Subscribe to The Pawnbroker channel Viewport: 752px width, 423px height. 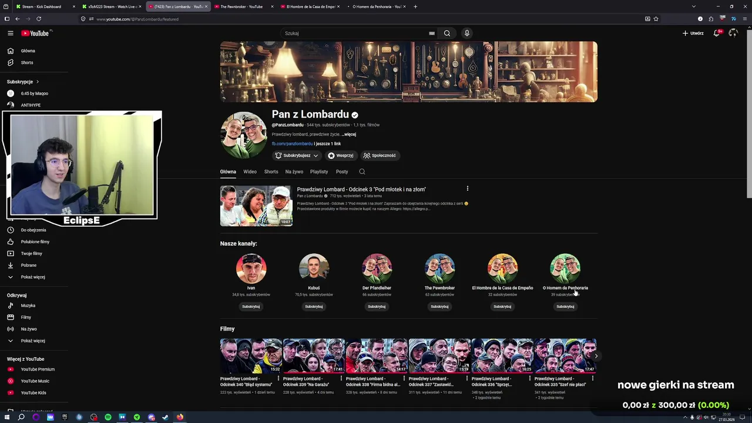tap(439, 307)
